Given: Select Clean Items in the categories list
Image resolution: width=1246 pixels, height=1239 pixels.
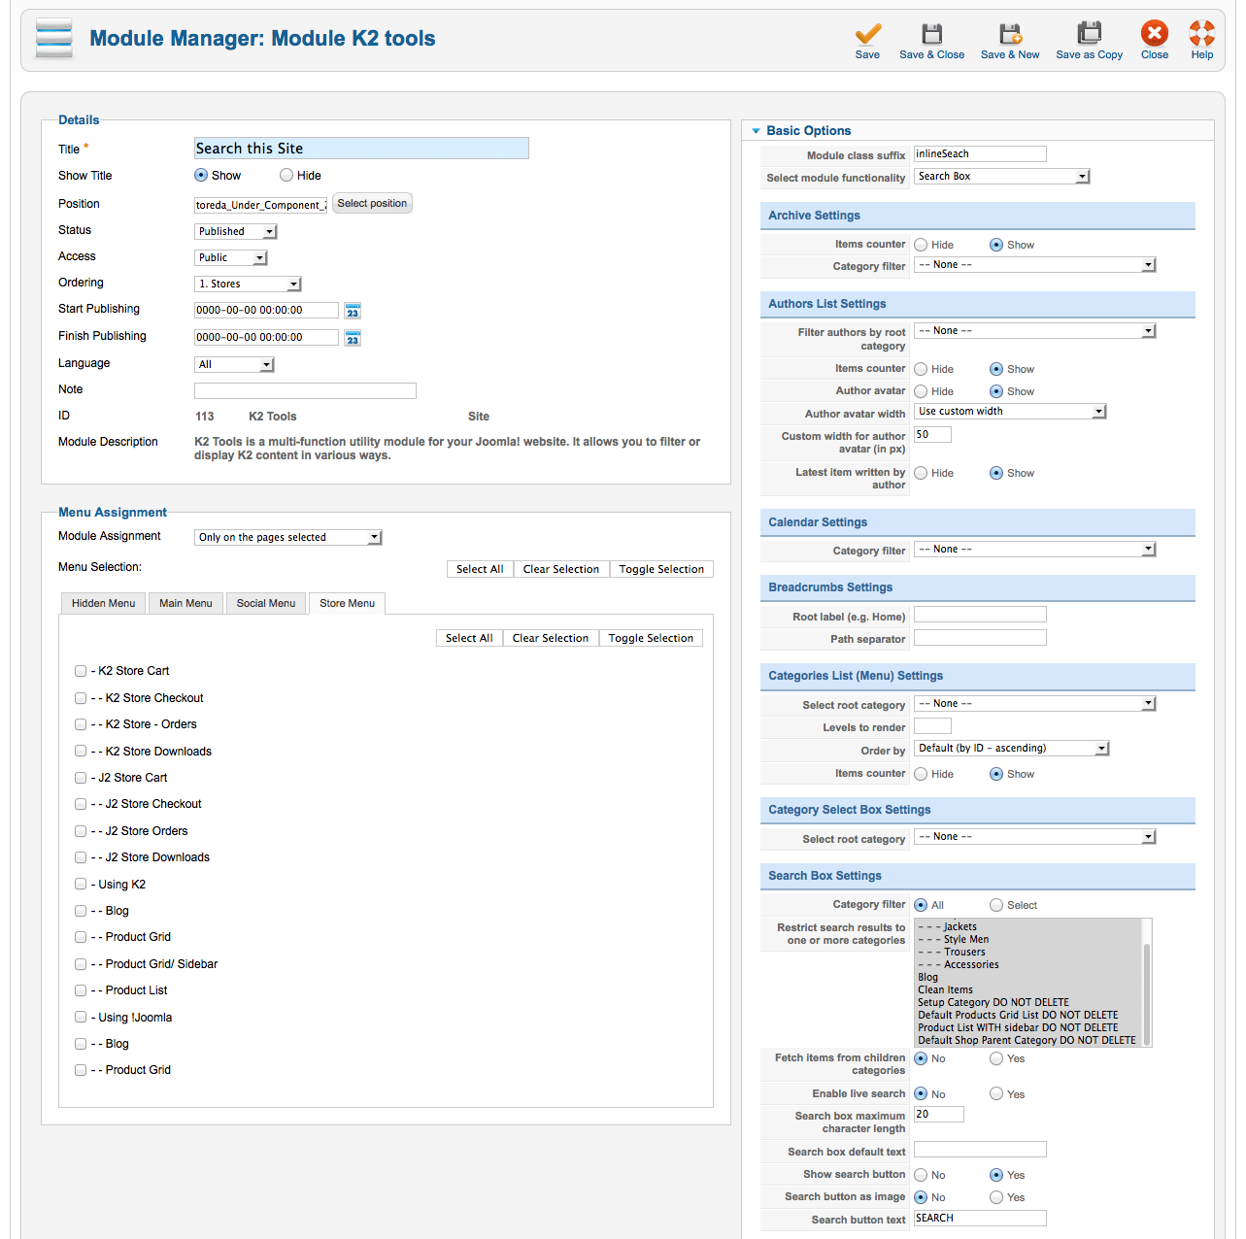Looking at the screenshot, I should click(945, 990).
